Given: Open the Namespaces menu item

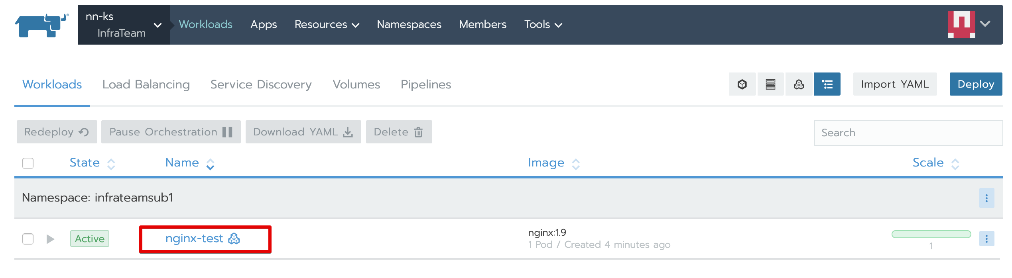Looking at the screenshot, I should 409,25.
